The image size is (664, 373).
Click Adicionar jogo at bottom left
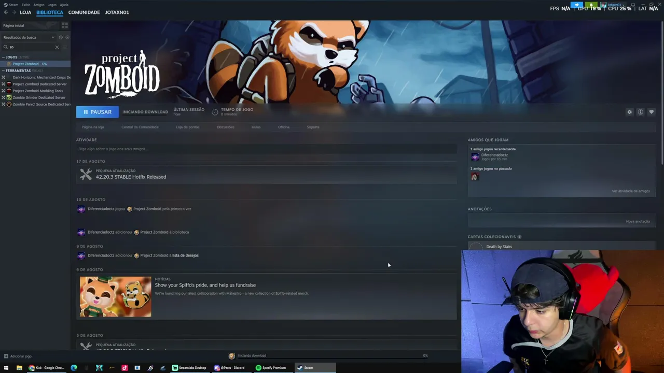coord(18,356)
